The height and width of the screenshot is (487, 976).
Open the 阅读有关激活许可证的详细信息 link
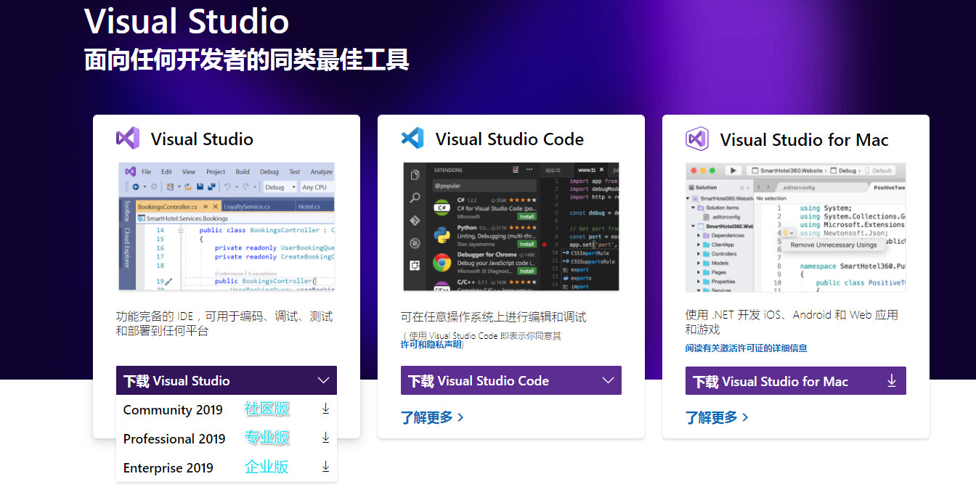pyautogui.click(x=746, y=348)
